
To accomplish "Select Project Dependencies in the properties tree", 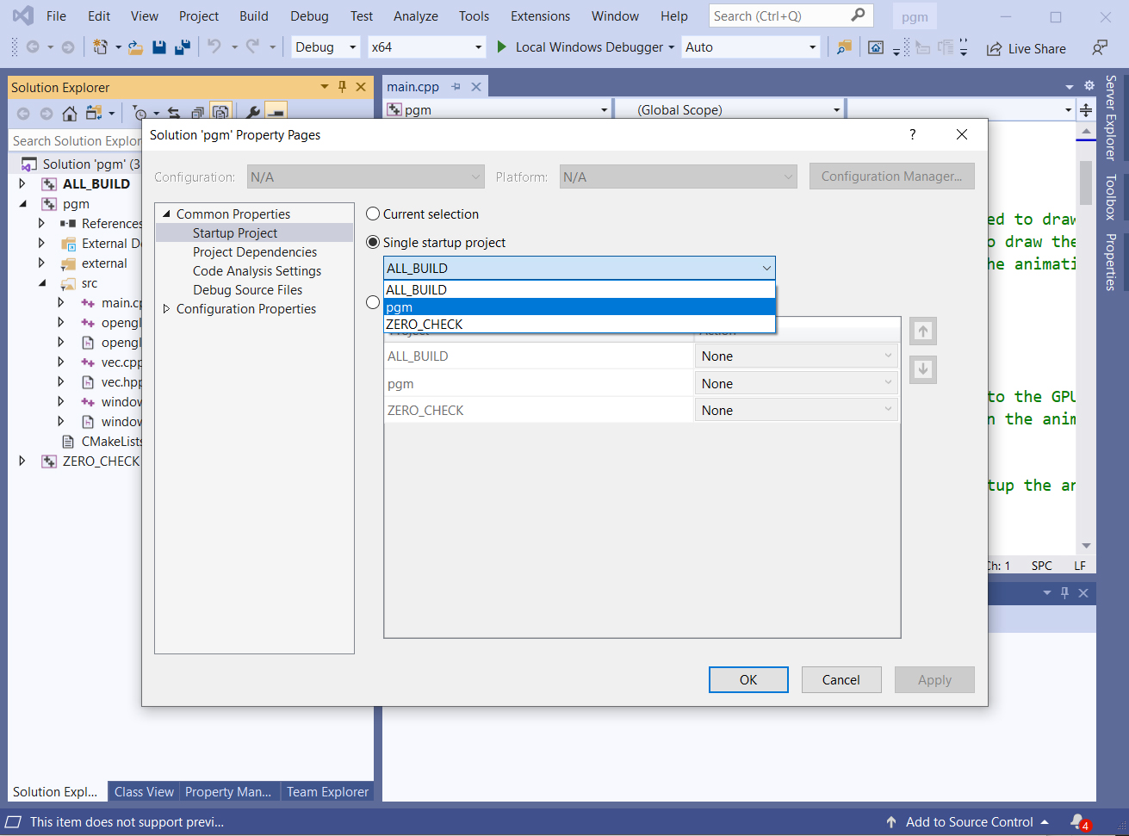I will (255, 252).
